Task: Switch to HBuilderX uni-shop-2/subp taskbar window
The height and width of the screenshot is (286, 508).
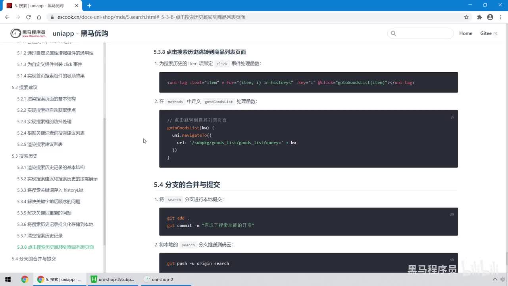Action: coord(113,279)
